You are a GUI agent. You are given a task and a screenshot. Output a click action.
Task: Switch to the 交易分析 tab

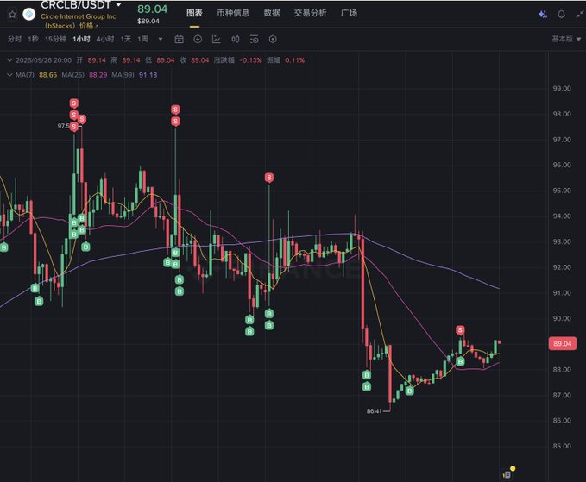(310, 13)
